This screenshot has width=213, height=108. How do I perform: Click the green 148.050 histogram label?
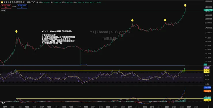tap(207, 98)
